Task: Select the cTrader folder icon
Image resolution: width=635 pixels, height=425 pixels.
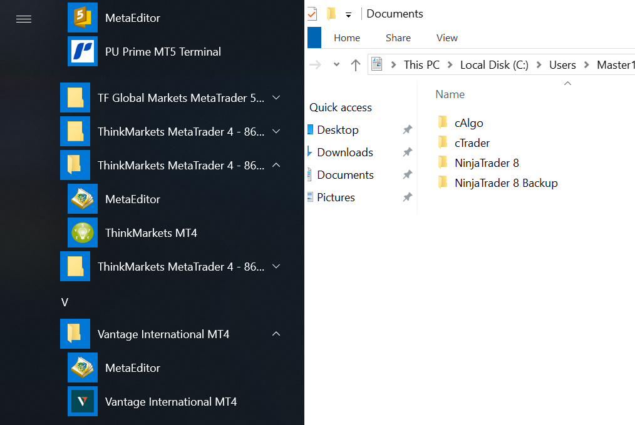Action: click(443, 142)
